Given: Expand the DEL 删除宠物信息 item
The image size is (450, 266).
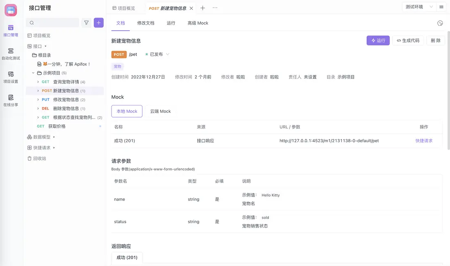Looking at the screenshot, I should [38, 108].
